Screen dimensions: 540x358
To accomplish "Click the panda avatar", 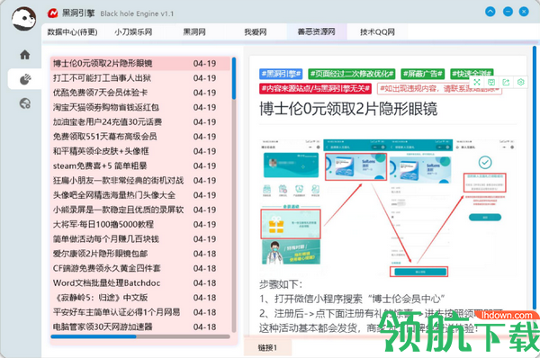I will click(x=23, y=18).
